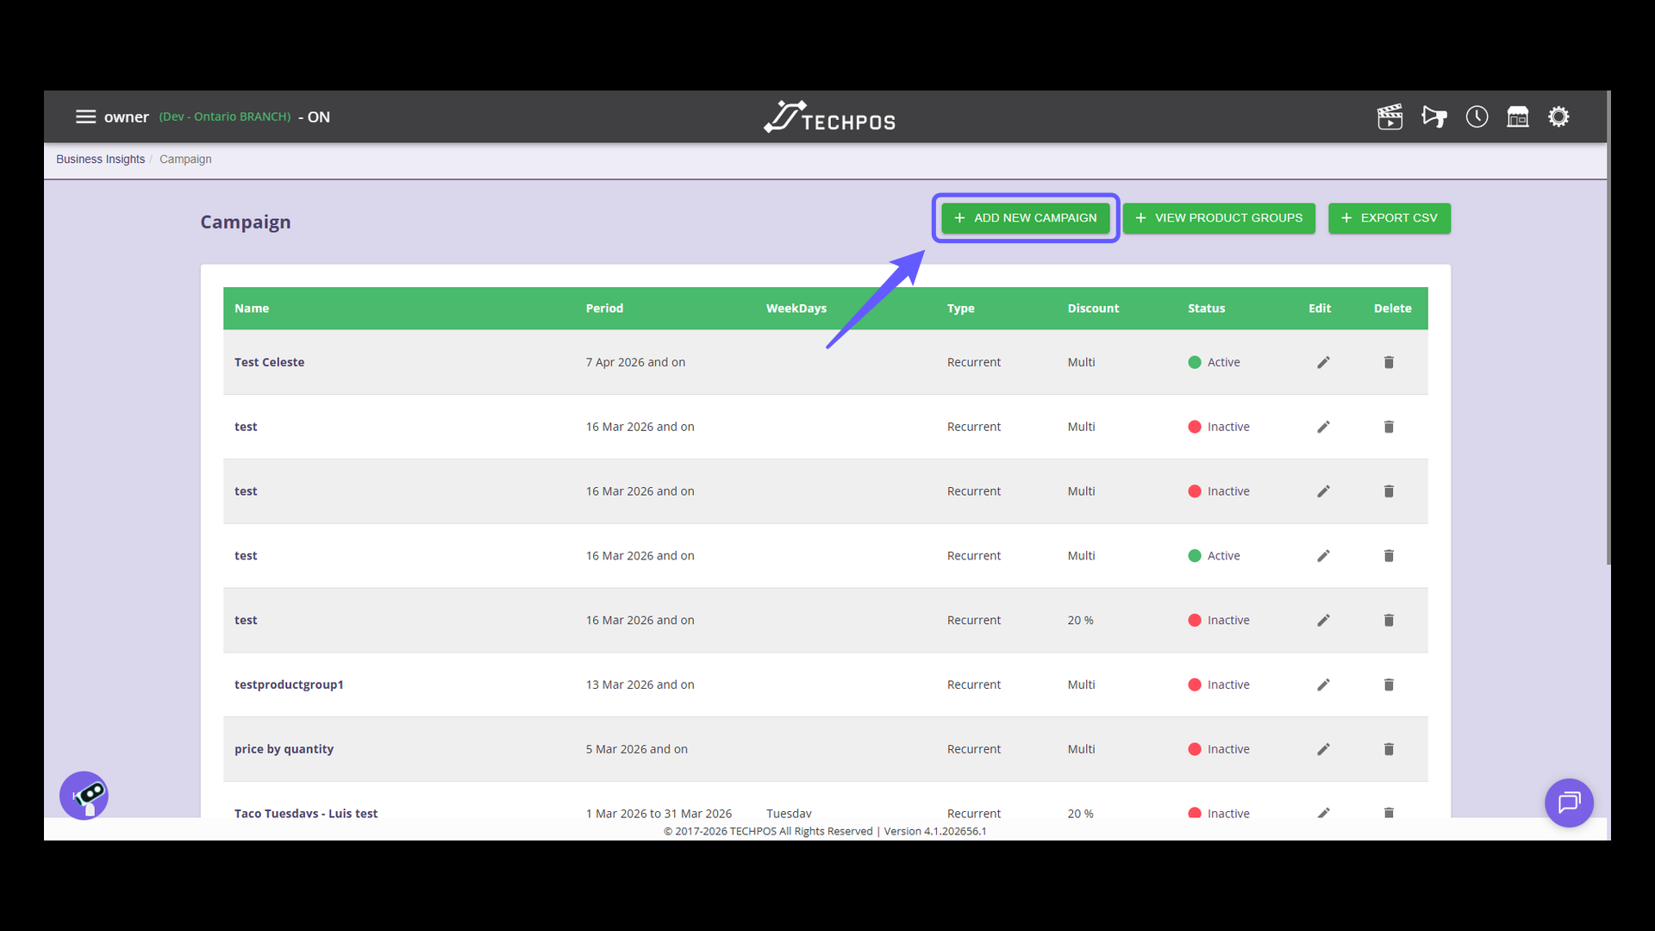The width and height of the screenshot is (1655, 931).
Task: Open View Product Groups
Action: (x=1219, y=218)
